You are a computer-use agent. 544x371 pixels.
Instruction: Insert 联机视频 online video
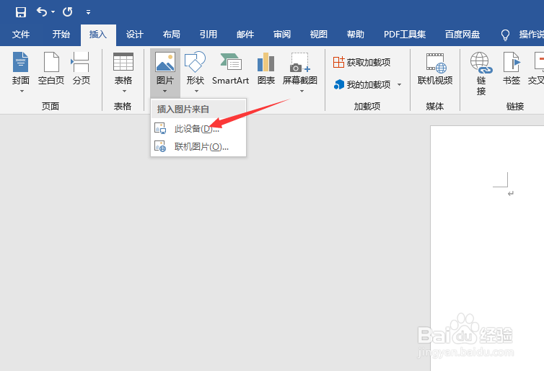coord(435,68)
